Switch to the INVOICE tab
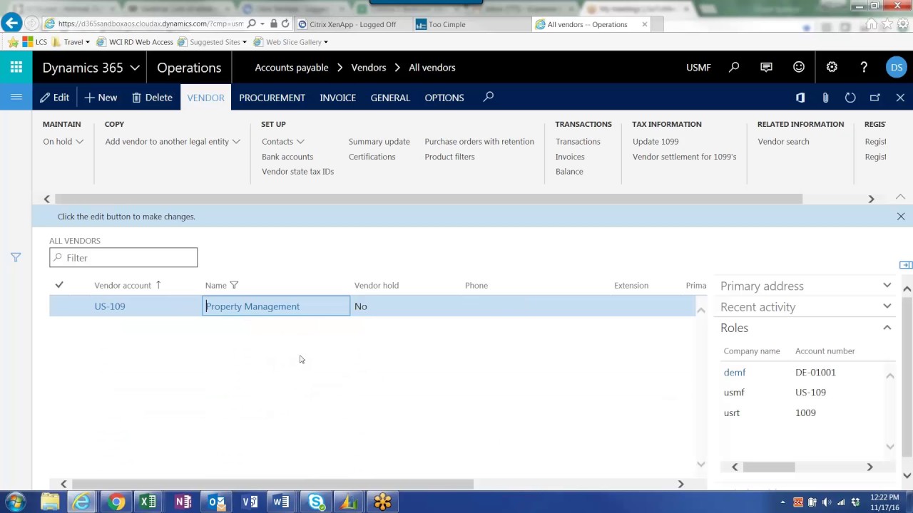Viewport: 913px width, 513px height. coord(337,98)
